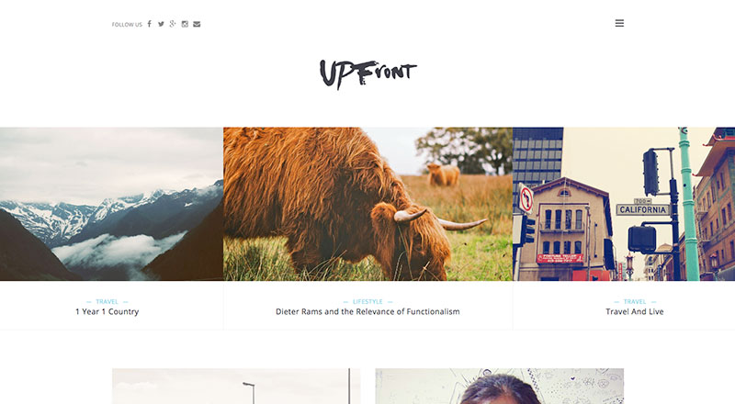The height and width of the screenshot is (404, 735).
Task: Open the Google Plus follow icon
Action: [x=173, y=24]
